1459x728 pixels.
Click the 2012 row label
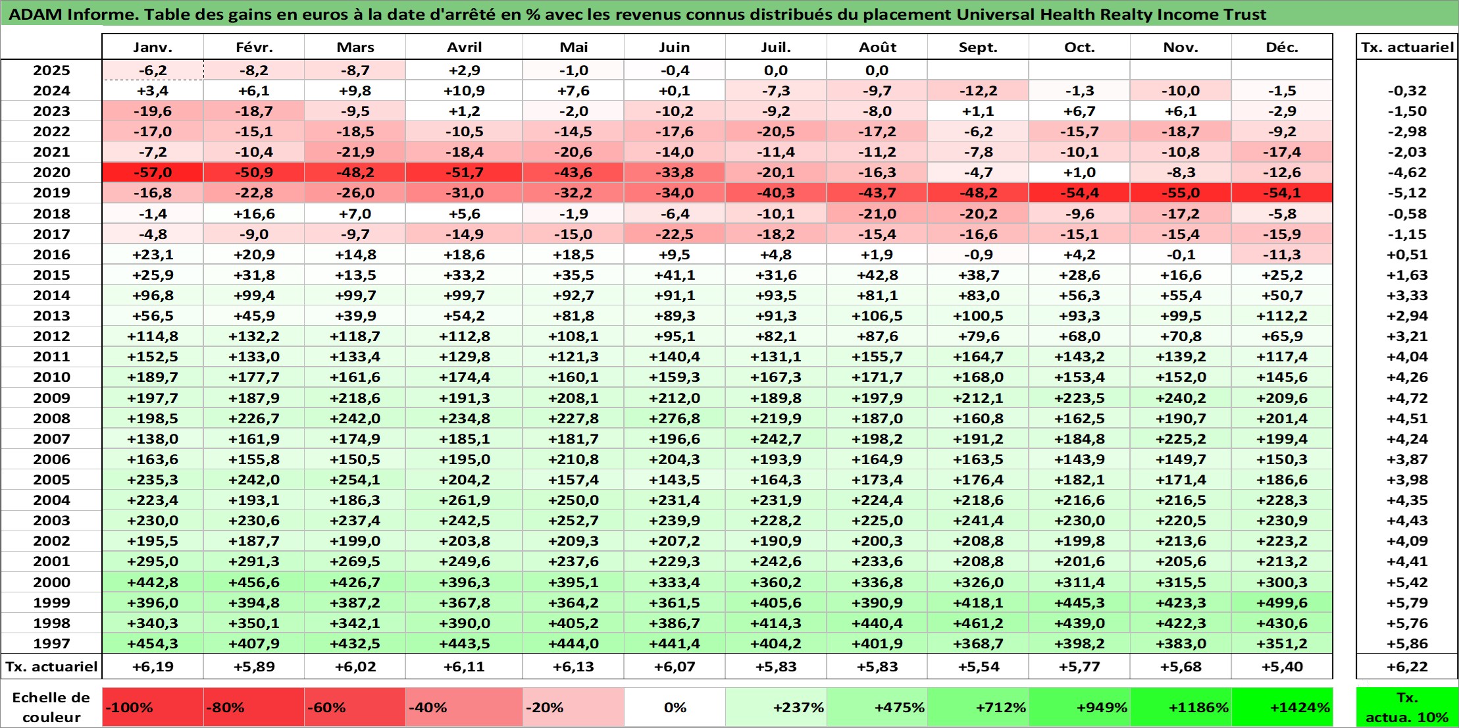(51, 336)
